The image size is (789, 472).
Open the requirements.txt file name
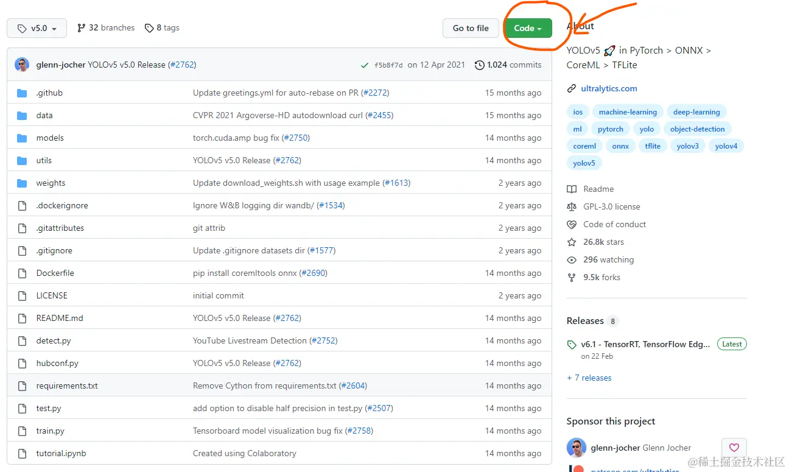pyautogui.click(x=67, y=386)
